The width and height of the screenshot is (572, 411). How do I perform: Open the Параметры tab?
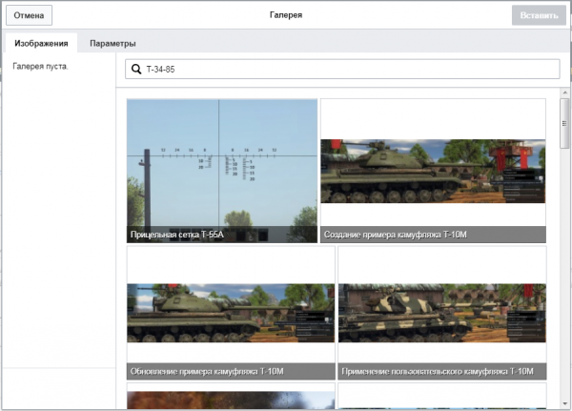click(112, 43)
